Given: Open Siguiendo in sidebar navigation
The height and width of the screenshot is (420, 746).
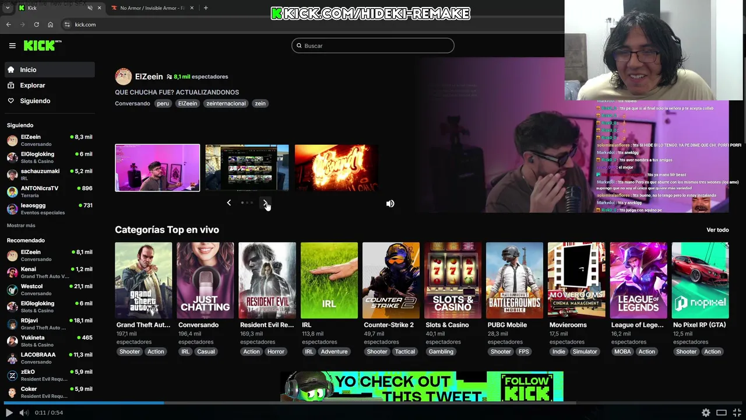Looking at the screenshot, I should 50,101.
